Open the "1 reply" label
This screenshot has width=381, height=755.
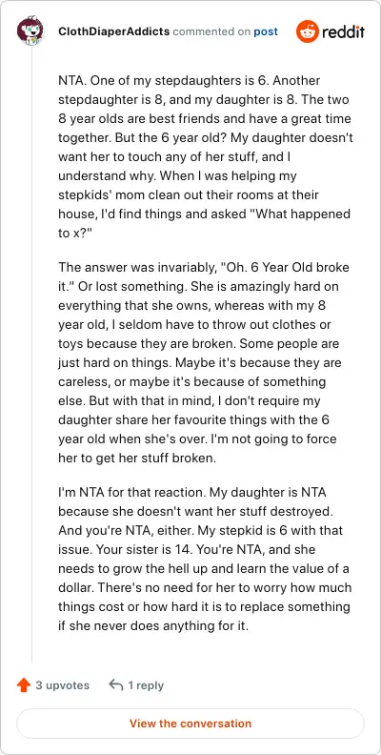coord(146,685)
